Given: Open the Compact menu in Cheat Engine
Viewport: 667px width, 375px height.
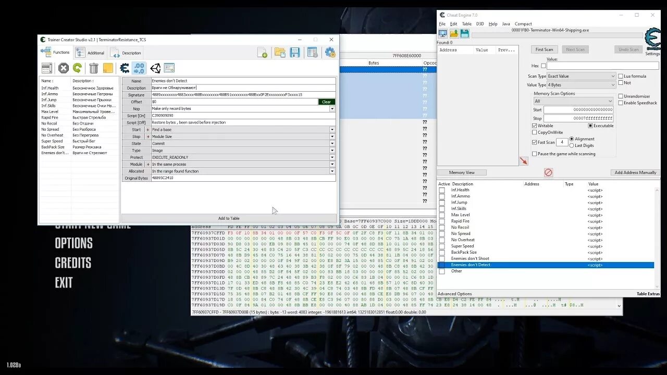Looking at the screenshot, I should click(523, 24).
